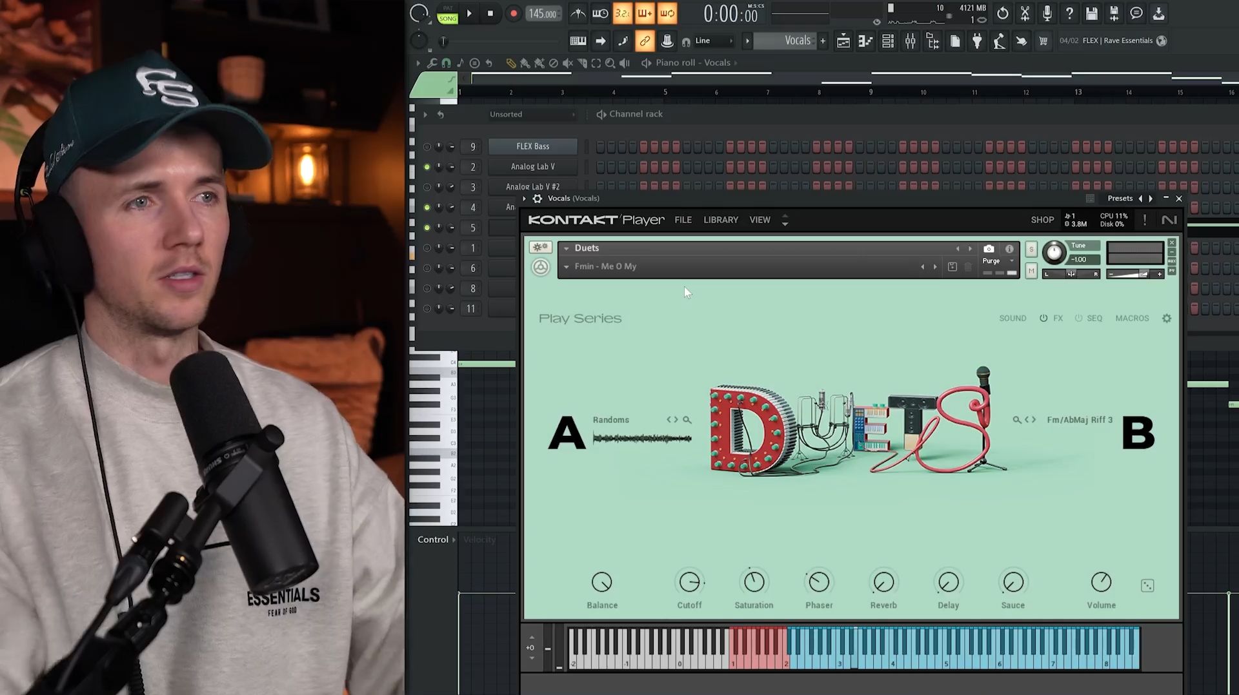Select the zoom tool in piano roll

pyautogui.click(x=610, y=63)
